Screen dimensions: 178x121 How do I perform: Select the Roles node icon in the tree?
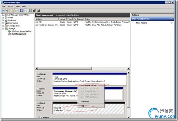pyautogui.click(x=6, y=18)
